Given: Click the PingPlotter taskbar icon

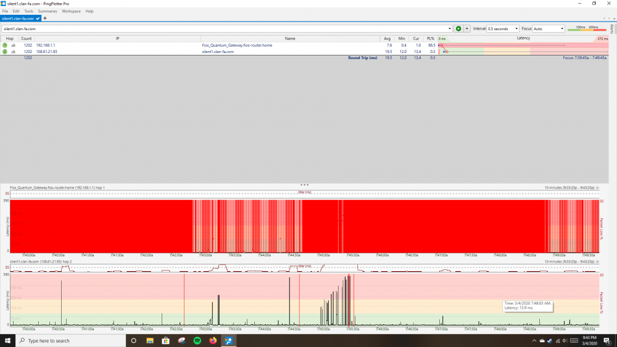Looking at the screenshot, I should point(229,341).
